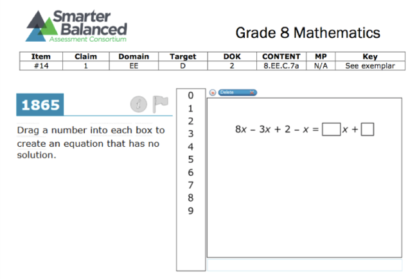Click the Smarter Balanced logo
Viewport: 417px width, 279px height.
76,26
